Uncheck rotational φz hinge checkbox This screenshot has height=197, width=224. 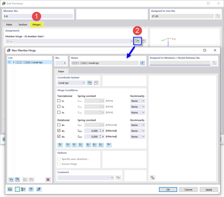(59, 137)
